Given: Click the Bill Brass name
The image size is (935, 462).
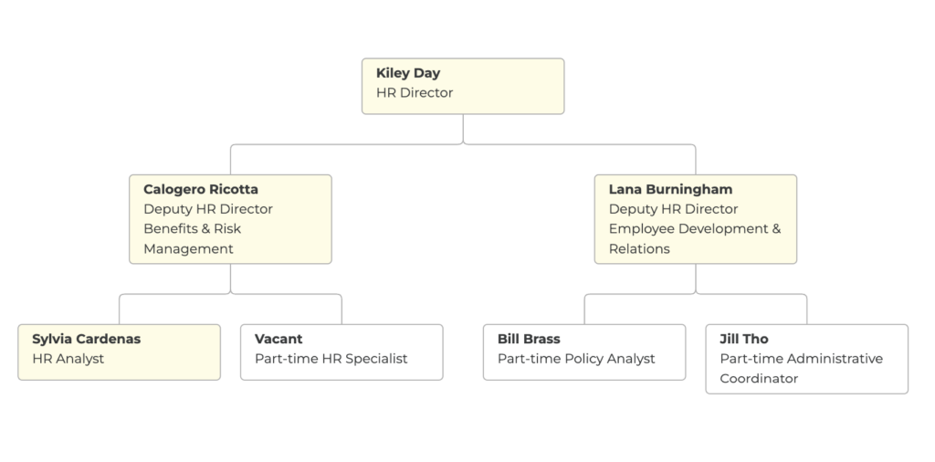Looking at the screenshot, I should (x=529, y=339).
